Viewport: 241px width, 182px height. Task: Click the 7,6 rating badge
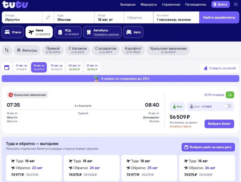(x=230, y=95)
